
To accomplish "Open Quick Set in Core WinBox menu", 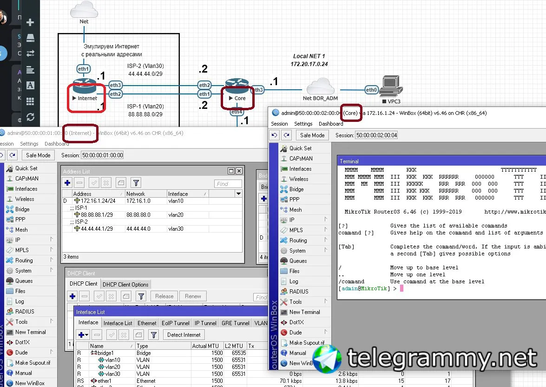I will tap(300, 148).
